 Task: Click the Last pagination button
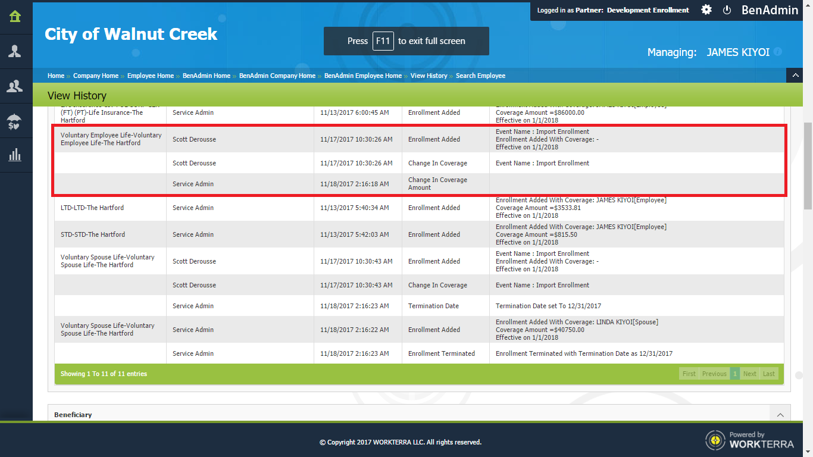click(x=769, y=374)
